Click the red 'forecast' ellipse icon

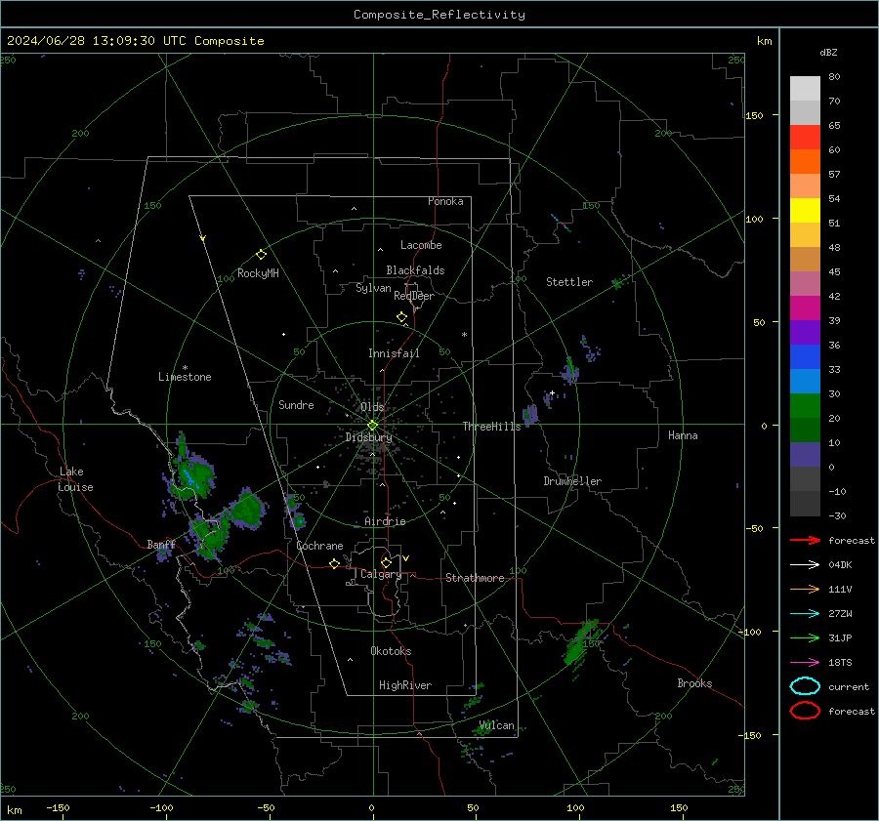805,711
